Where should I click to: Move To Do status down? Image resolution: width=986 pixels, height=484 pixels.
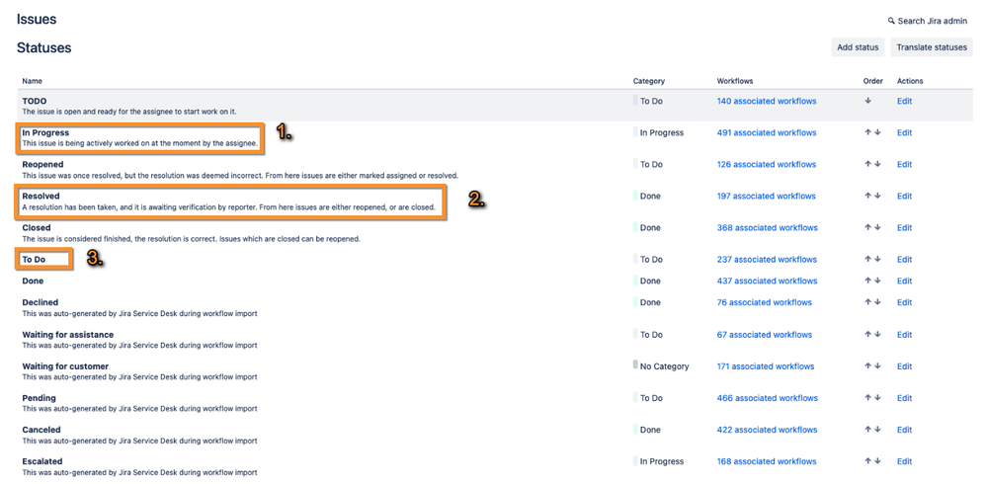(877, 259)
